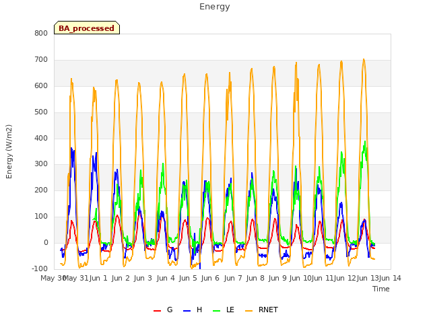Viewport: 431px width, 323px height.
Task: Click the 700 y-axis tick label
Action: [x=41, y=60]
